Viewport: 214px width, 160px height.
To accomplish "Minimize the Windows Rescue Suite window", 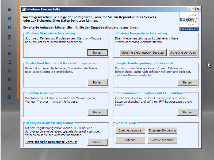I will [189, 9].
